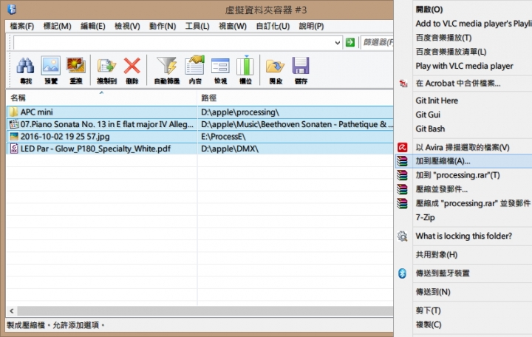Image resolution: width=532 pixels, height=337 pixels.
Task: Sort by the 路徑 column header
Action: click(x=295, y=98)
